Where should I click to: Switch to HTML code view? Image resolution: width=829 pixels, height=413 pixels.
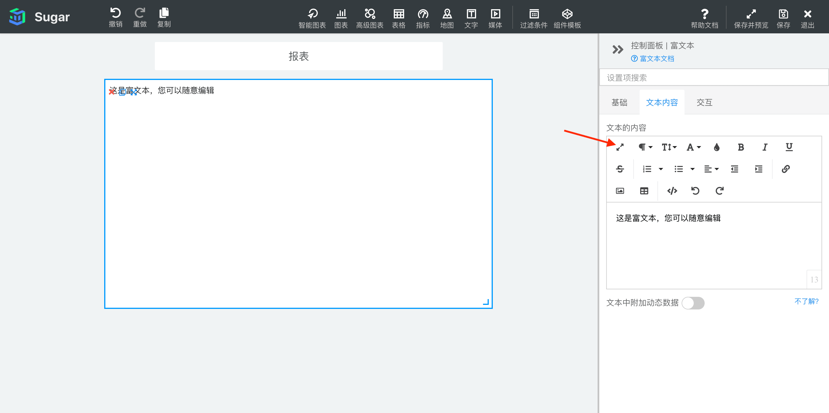click(672, 191)
